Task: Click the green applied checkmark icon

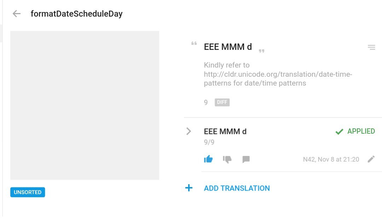Action: [x=339, y=132]
